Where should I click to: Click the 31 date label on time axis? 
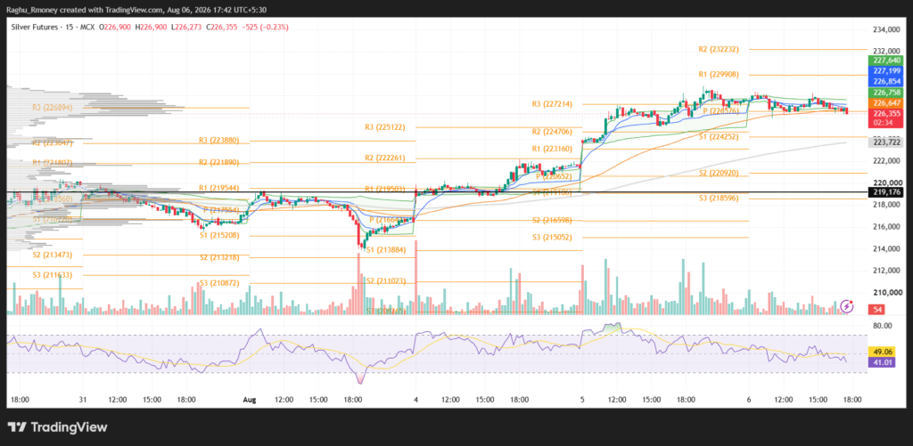point(84,400)
